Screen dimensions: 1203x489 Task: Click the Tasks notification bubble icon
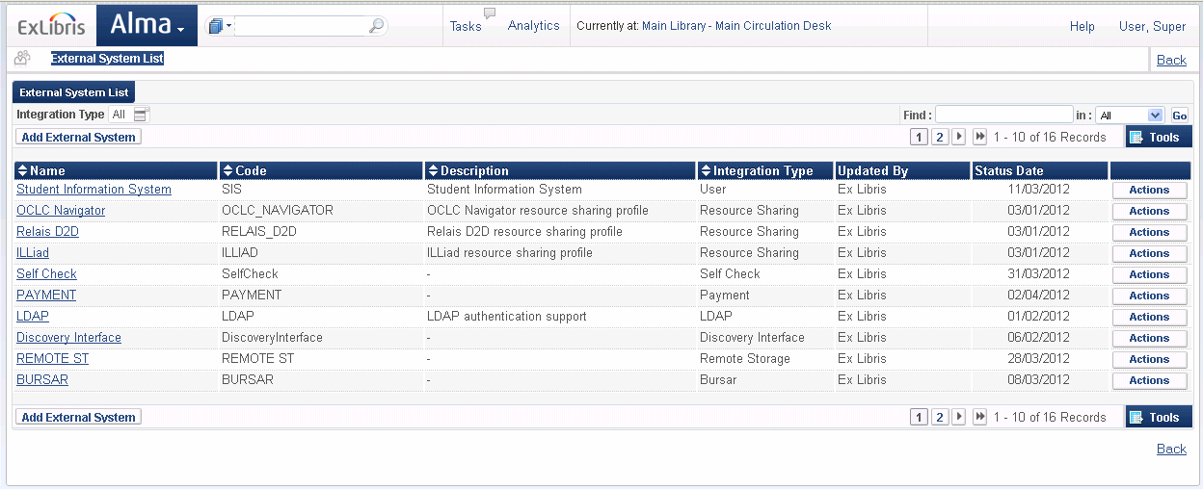click(x=490, y=13)
